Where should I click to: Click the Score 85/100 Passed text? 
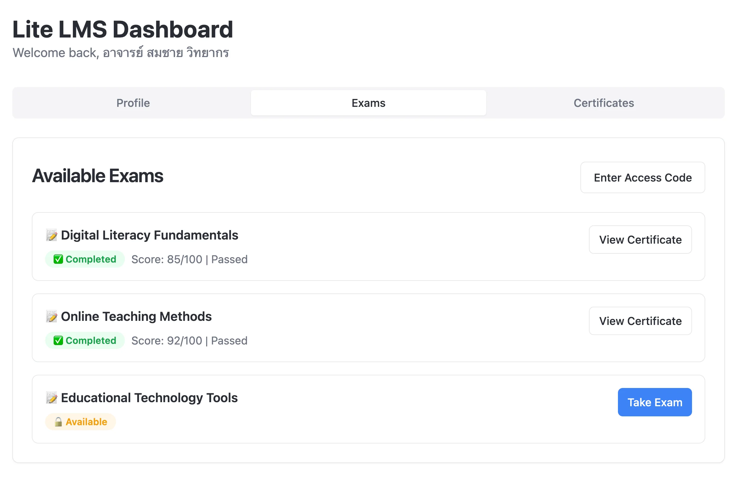[189, 259]
